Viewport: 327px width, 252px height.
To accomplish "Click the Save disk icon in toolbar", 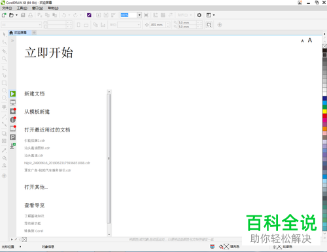I will pos(23,15).
